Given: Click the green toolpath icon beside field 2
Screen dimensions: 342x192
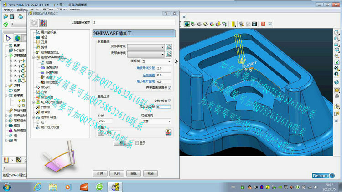Looking at the screenshot, I should point(5,25).
